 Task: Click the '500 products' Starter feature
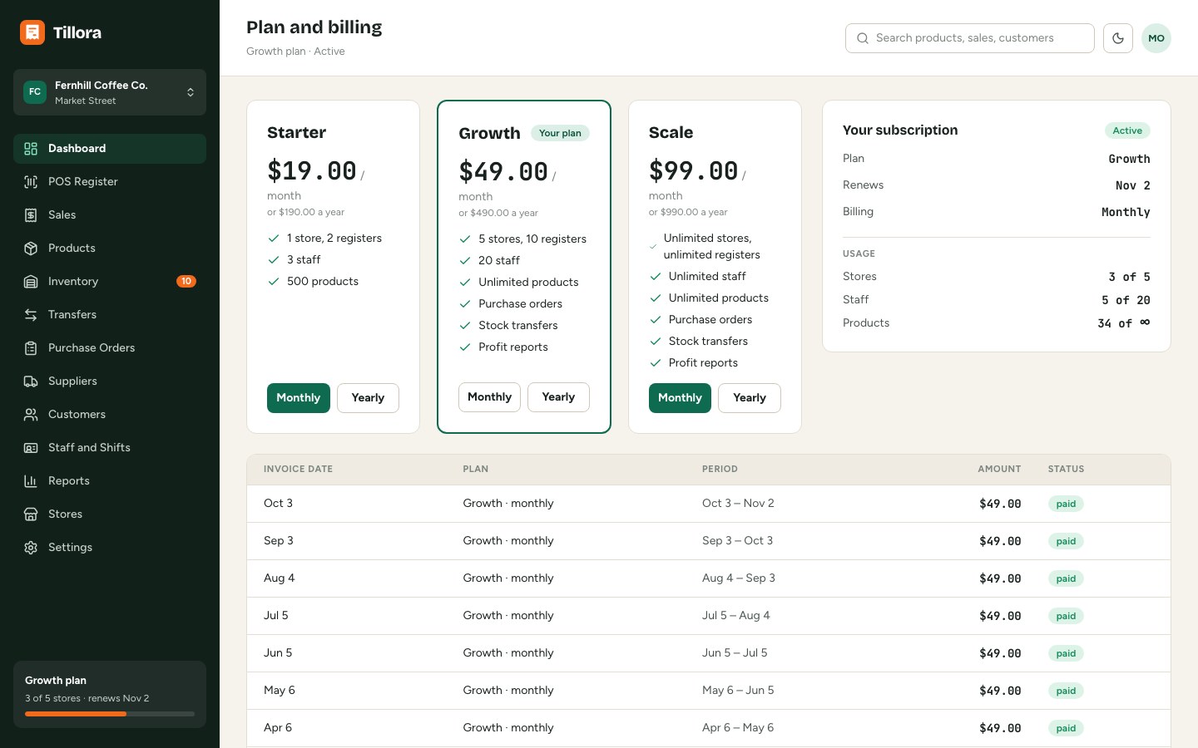[323, 282]
